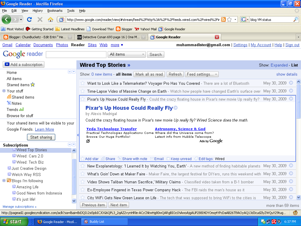Viewport: 301px width, 226px height.
Task: Open the Feed settings dropdown
Action: coord(202,74)
